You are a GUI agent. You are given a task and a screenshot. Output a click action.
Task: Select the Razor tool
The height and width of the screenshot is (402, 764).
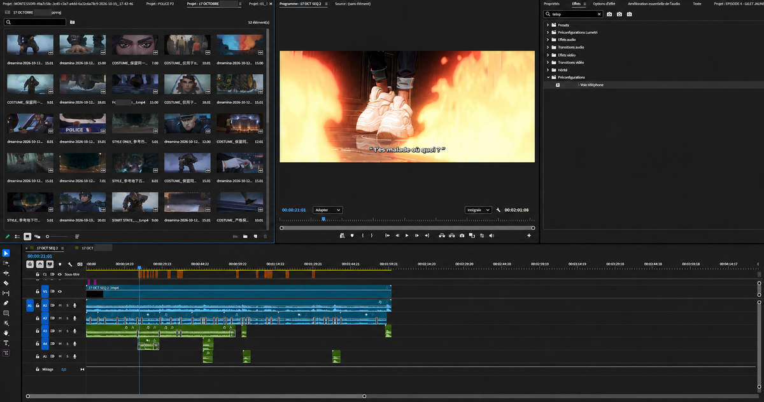pos(6,283)
